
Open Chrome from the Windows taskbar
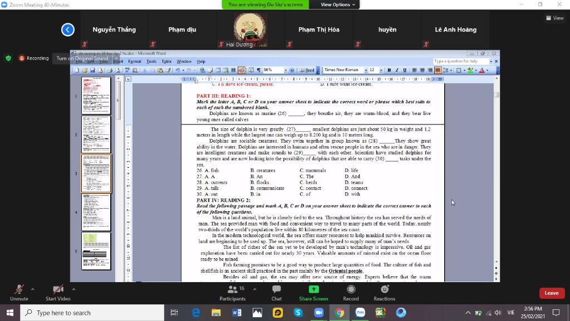[x=339, y=313]
